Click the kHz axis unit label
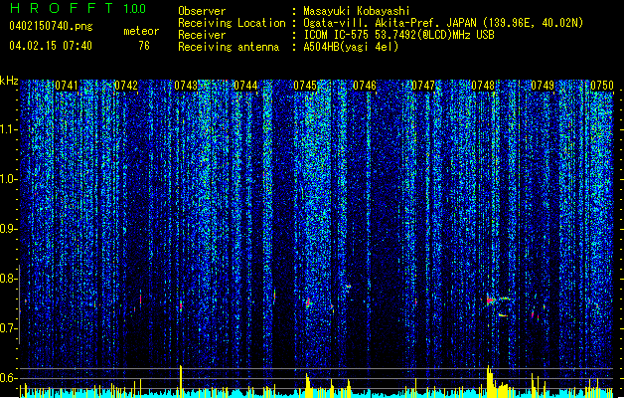The height and width of the screenshot is (398, 625). pos(9,81)
